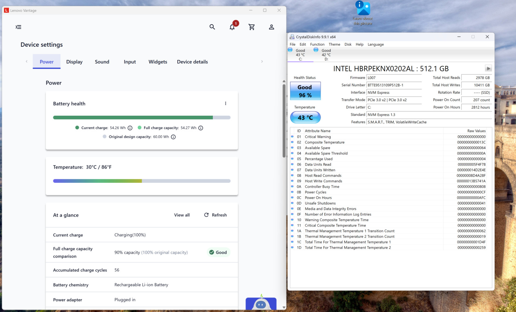This screenshot has height=312, width=516.
Task: Click 'Rechargeable Li-ion Battery' text
Action: point(141,285)
